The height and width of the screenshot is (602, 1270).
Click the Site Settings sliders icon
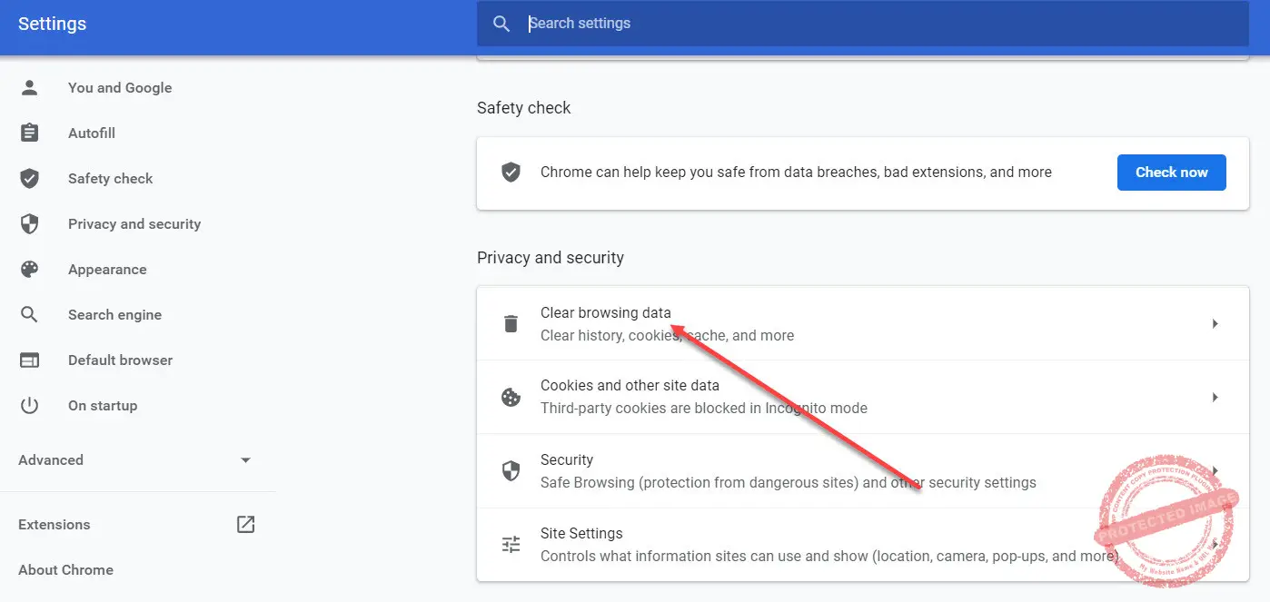click(x=511, y=545)
